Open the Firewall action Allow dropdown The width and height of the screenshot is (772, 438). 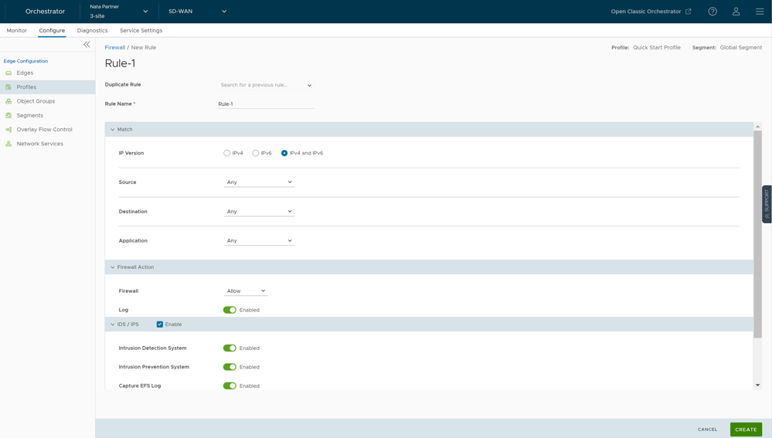246,291
